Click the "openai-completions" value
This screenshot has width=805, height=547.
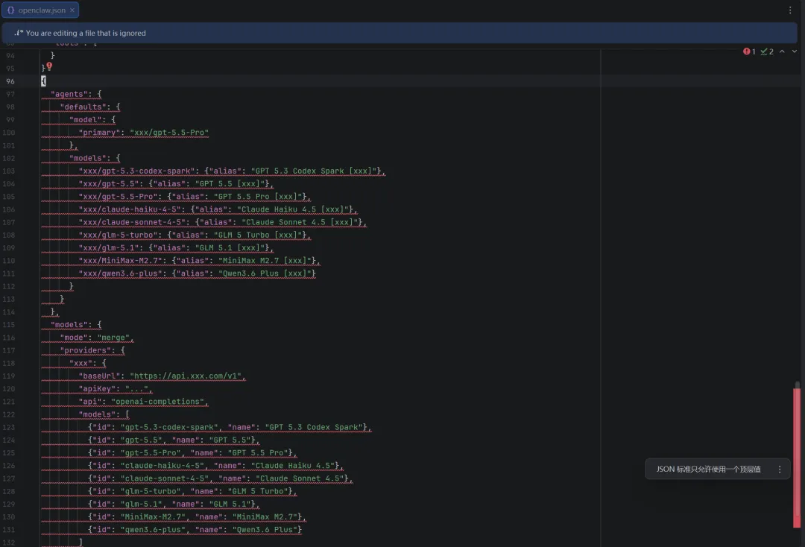coord(157,402)
